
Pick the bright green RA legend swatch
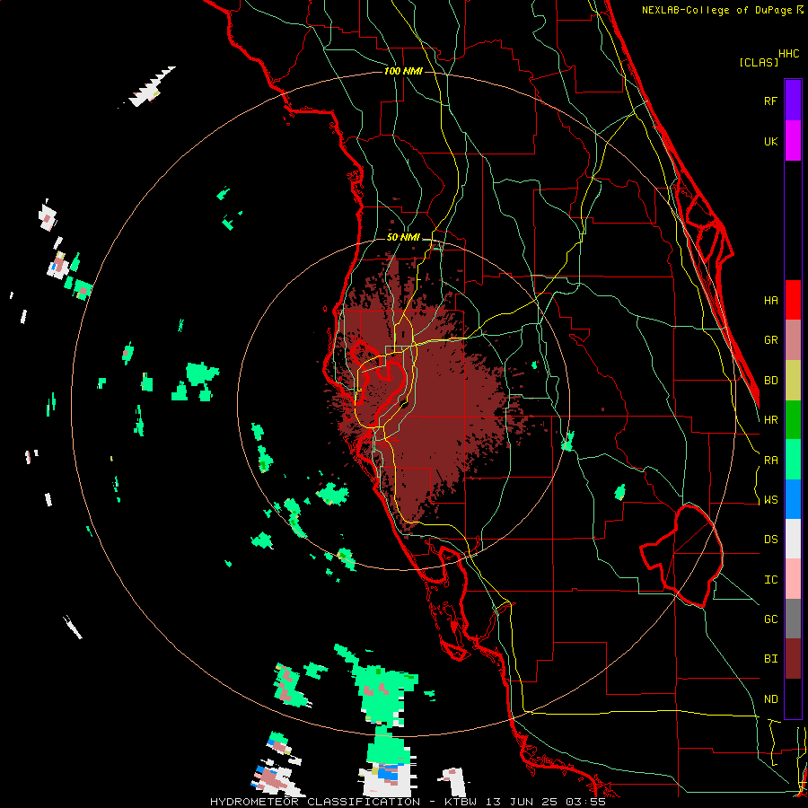pos(793,460)
